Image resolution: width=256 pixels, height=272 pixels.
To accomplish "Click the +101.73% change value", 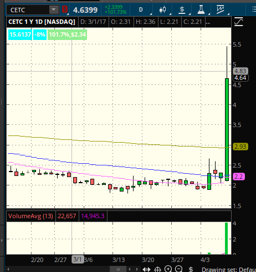I will point(115,12).
